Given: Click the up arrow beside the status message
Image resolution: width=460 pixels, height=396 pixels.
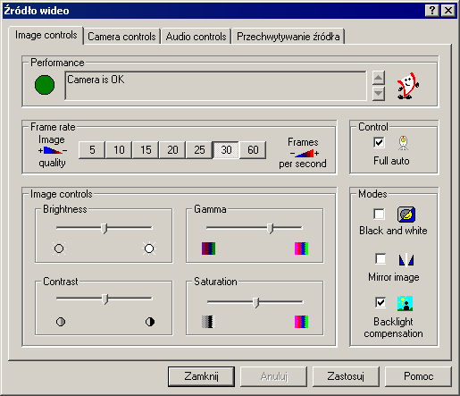Looking at the screenshot, I should (379, 78).
